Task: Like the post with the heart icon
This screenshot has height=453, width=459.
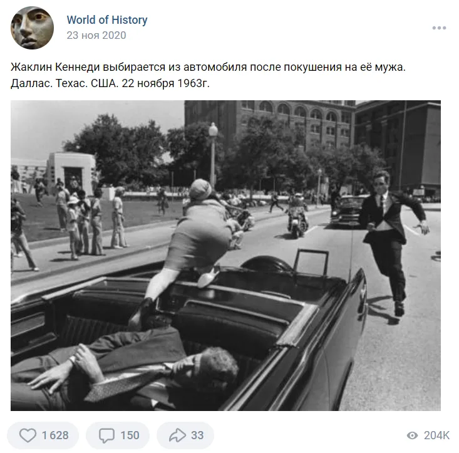Action: click(x=28, y=435)
